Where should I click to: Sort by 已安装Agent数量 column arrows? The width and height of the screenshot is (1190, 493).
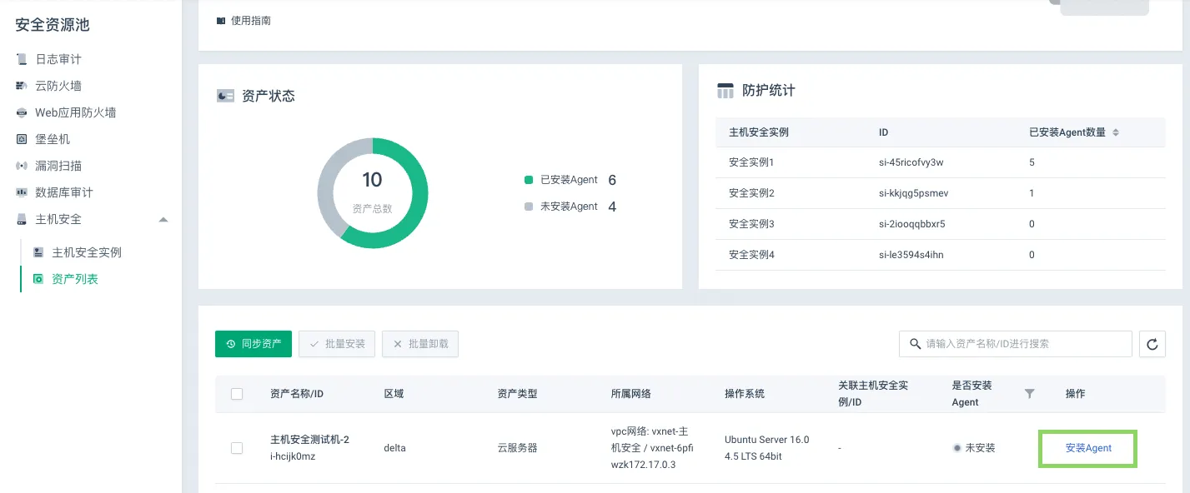1116,132
